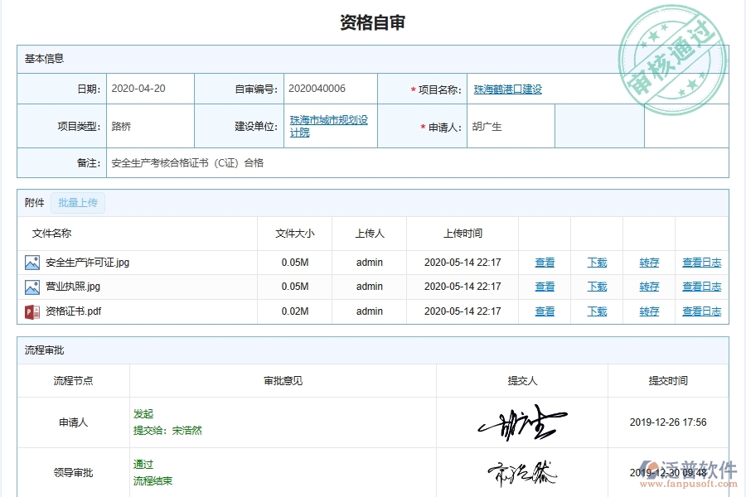The width and height of the screenshot is (746, 497).
Task: Click 查看 for 安全生产许可证.jpg
Action: pyautogui.click(x=545, y=263)
